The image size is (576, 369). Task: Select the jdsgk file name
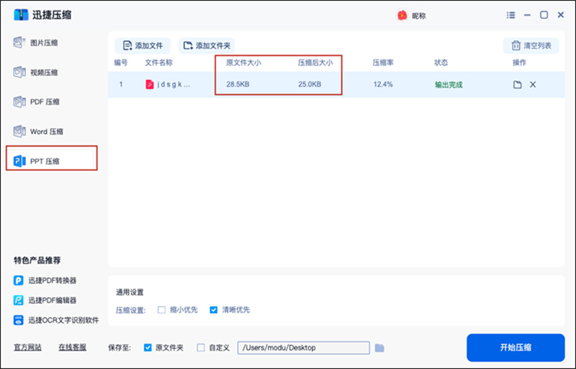coord(174,84)
